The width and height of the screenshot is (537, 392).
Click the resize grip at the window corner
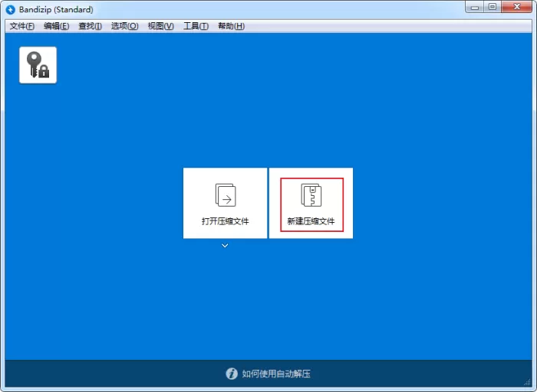pyautogui.click(x=528, y=383)
